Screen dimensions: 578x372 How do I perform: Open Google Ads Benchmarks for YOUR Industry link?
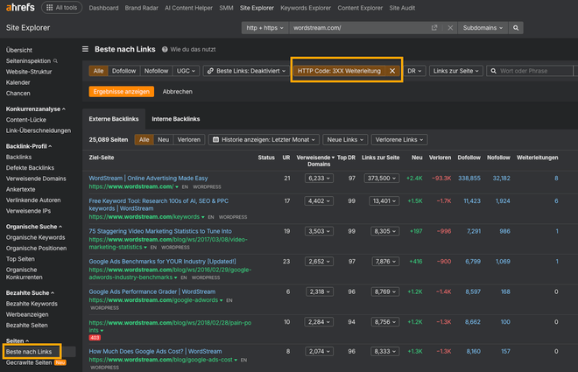point(162,261)
